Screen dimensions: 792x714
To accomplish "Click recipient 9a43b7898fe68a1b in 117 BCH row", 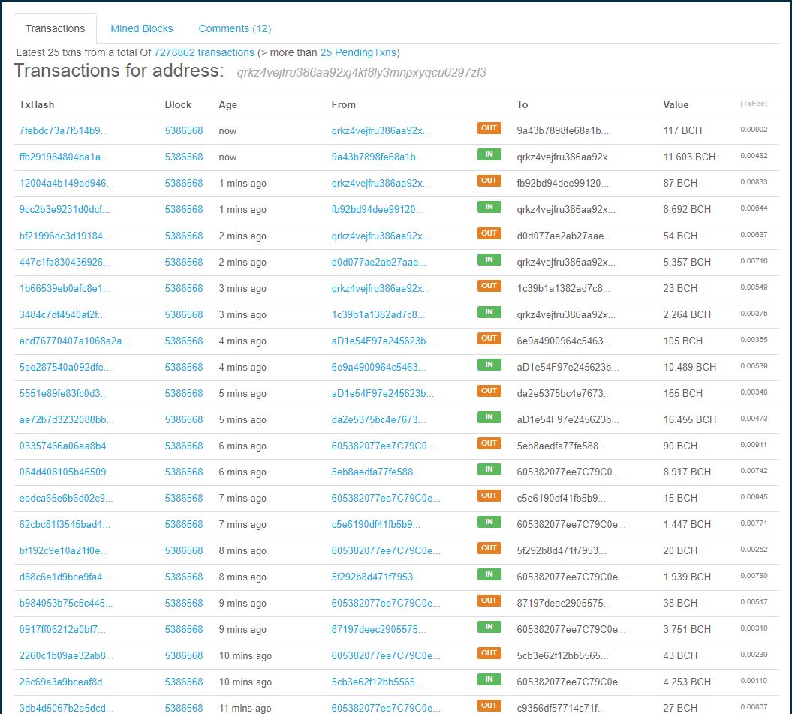I will (563, 130).
